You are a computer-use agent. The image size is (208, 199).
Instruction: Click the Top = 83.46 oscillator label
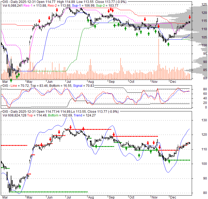coord(39,86)
